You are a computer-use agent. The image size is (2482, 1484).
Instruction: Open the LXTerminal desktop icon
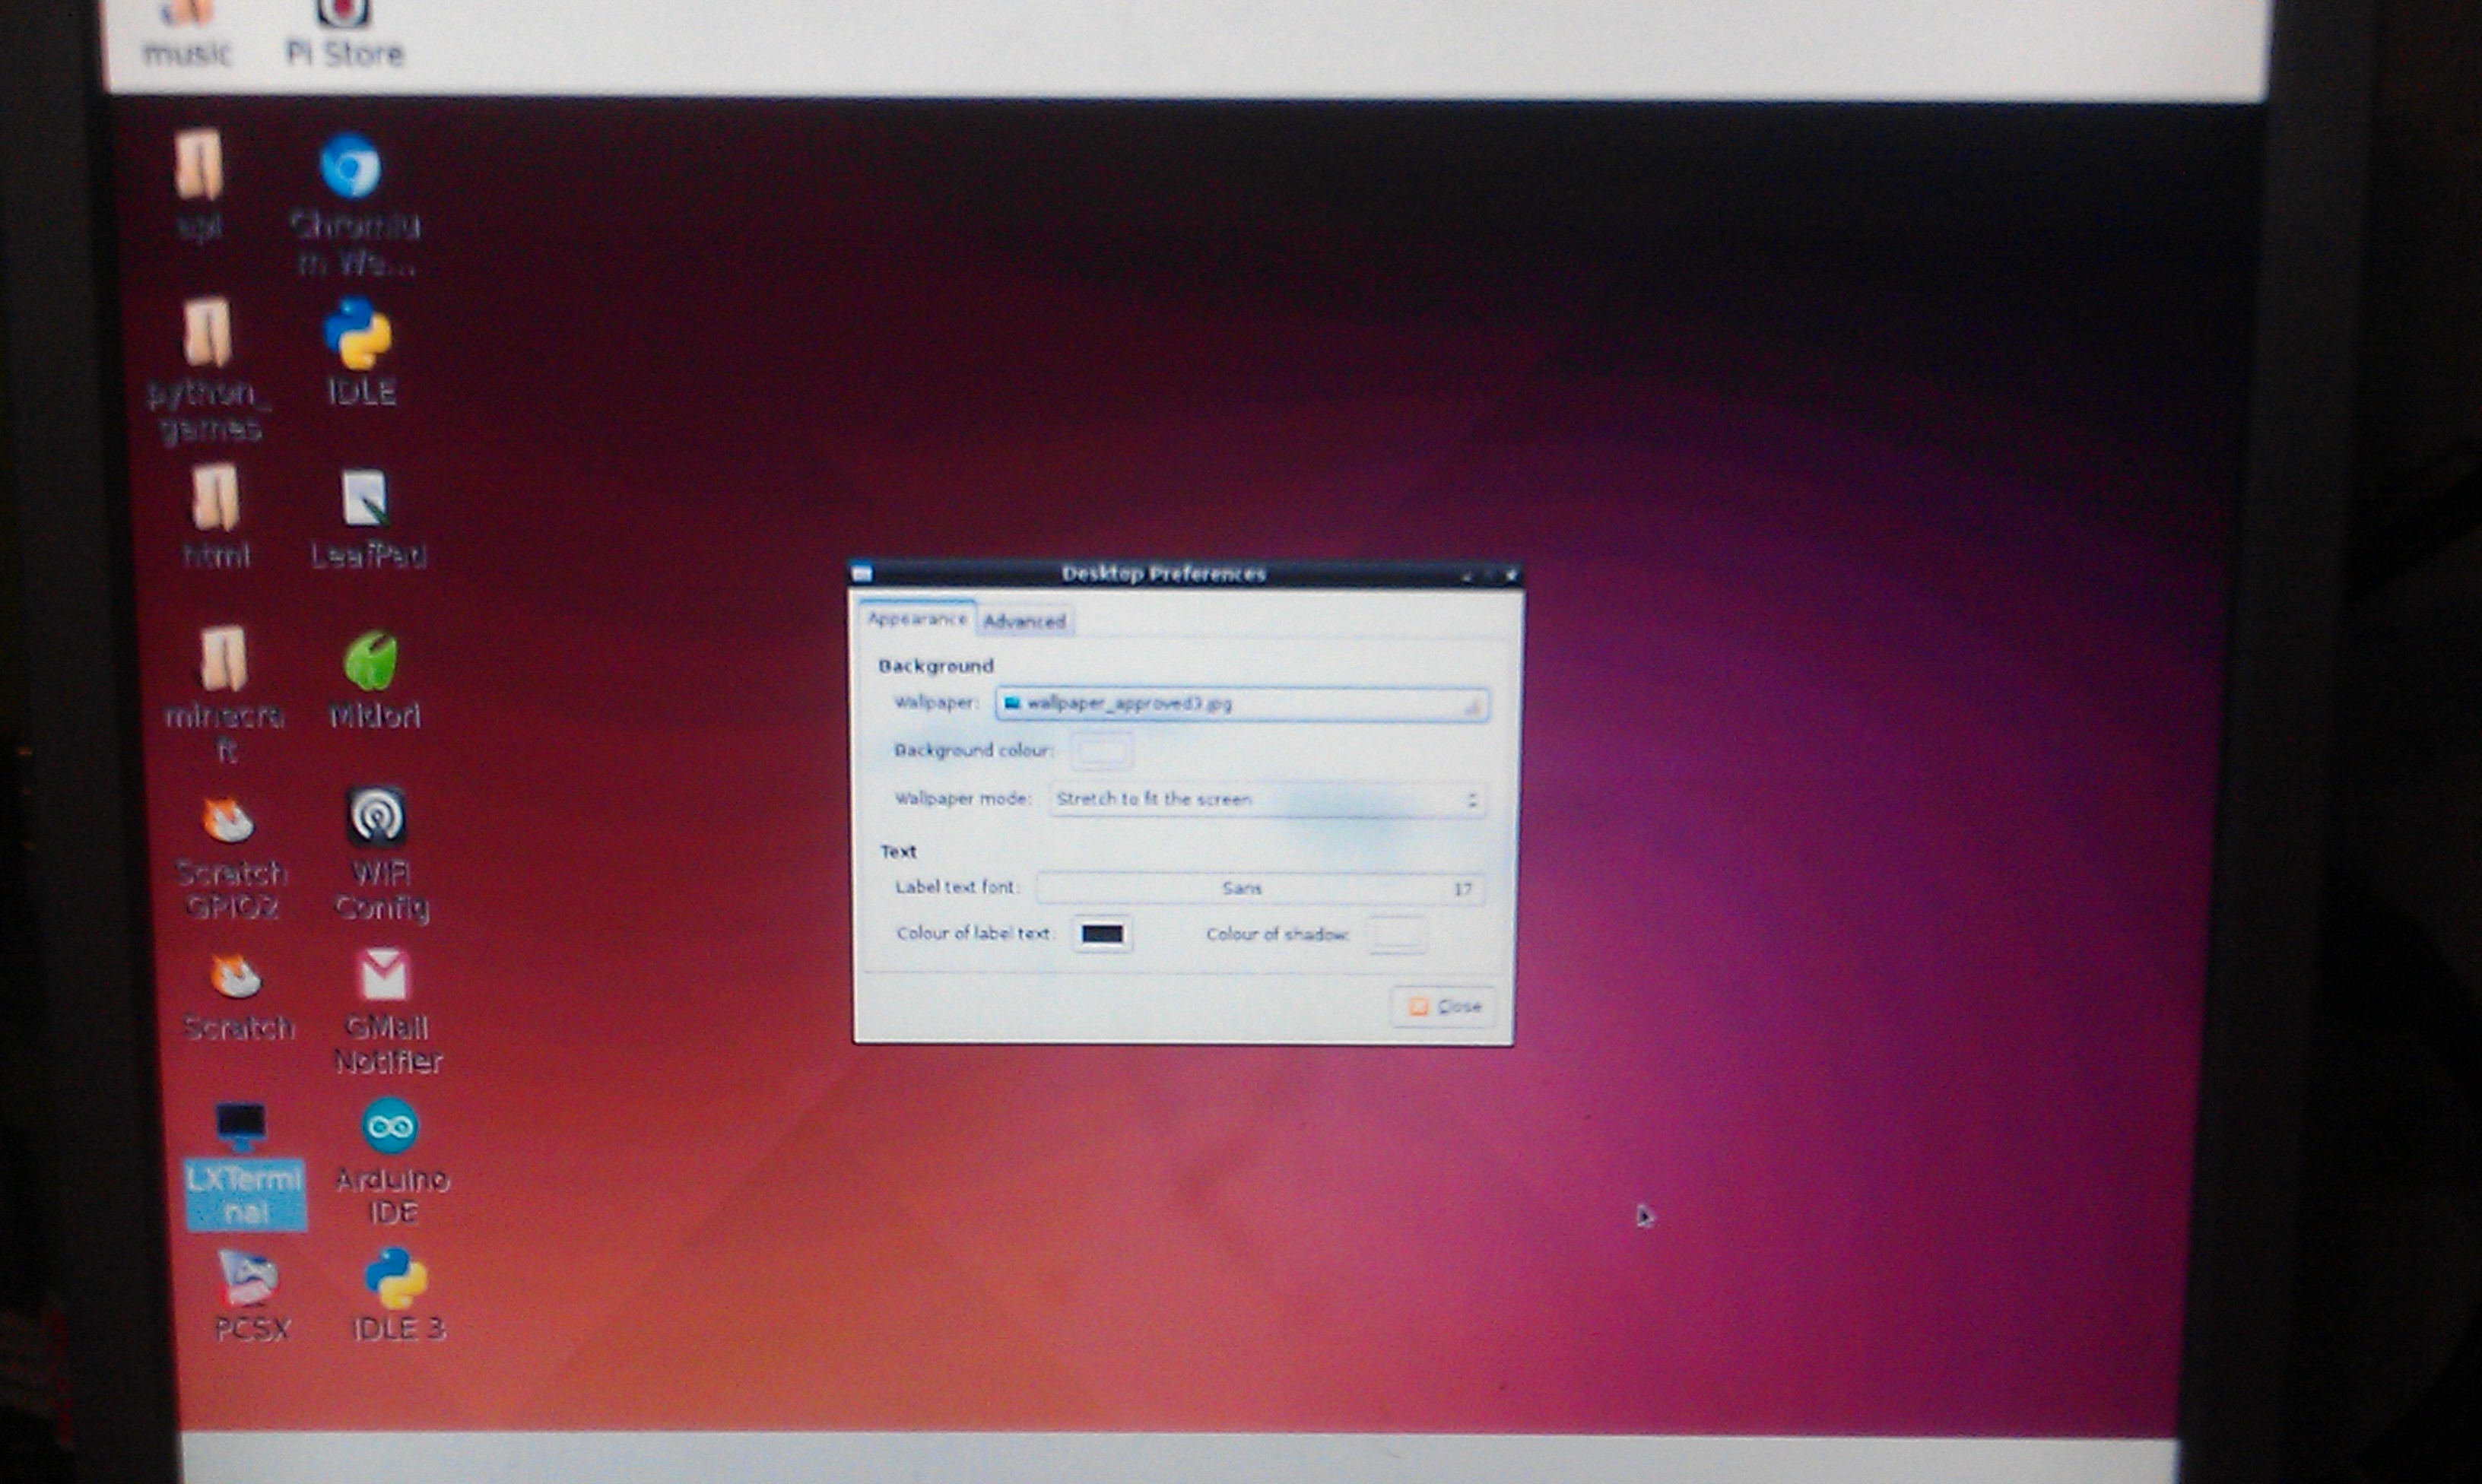(242, 1128)
